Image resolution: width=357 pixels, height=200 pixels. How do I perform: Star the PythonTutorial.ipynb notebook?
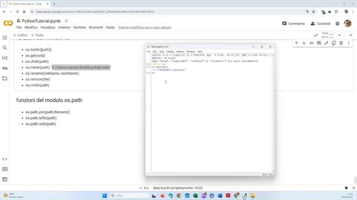click(x=66, y=21)
